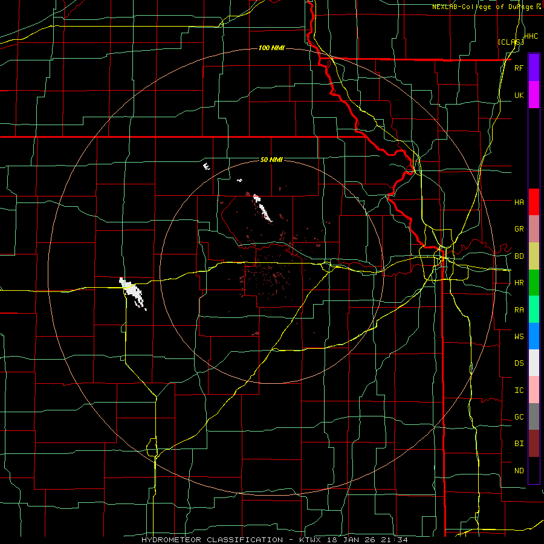Click the HHC product label
The image size is (544, 544).
[531, 36]
